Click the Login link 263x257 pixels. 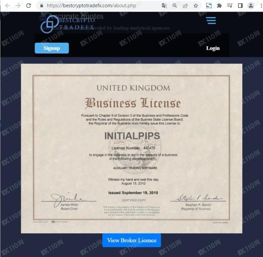[x=213, y=48]
